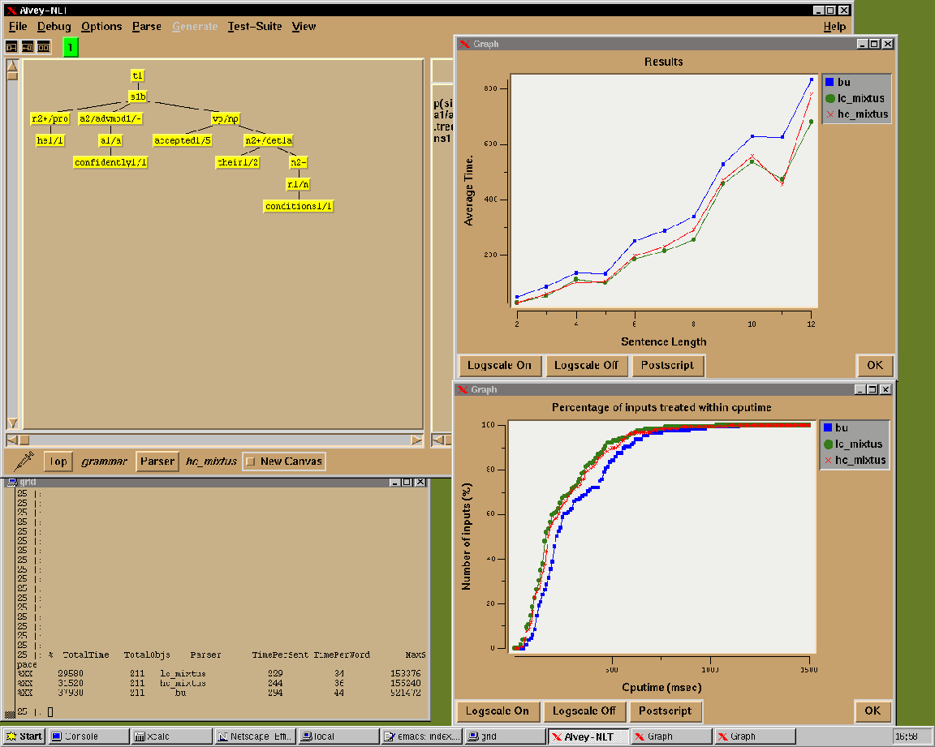Expand the Test-Suite menu

pyautogui.click(x=254, y=27)
